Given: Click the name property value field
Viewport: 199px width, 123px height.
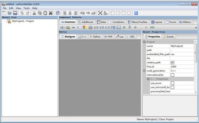Looking at the screenshot, I should tap(182, 46).
